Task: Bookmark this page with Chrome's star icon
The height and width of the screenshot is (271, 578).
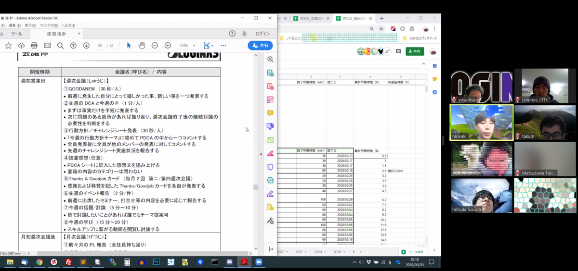Action: click(x=381, y=29)
